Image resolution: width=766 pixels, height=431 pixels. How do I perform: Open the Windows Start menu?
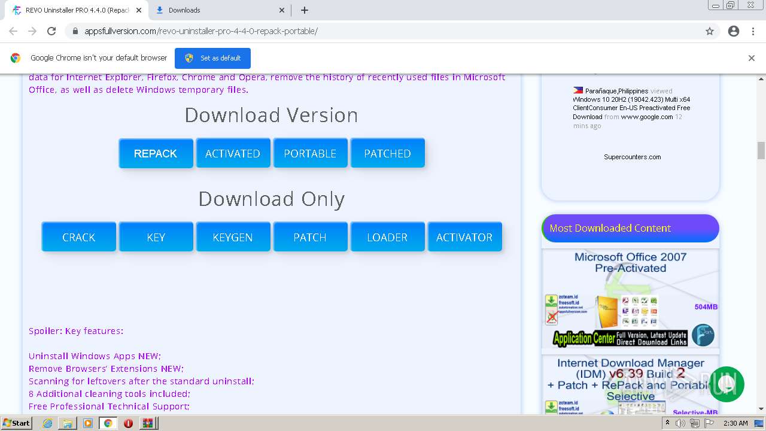16,423
